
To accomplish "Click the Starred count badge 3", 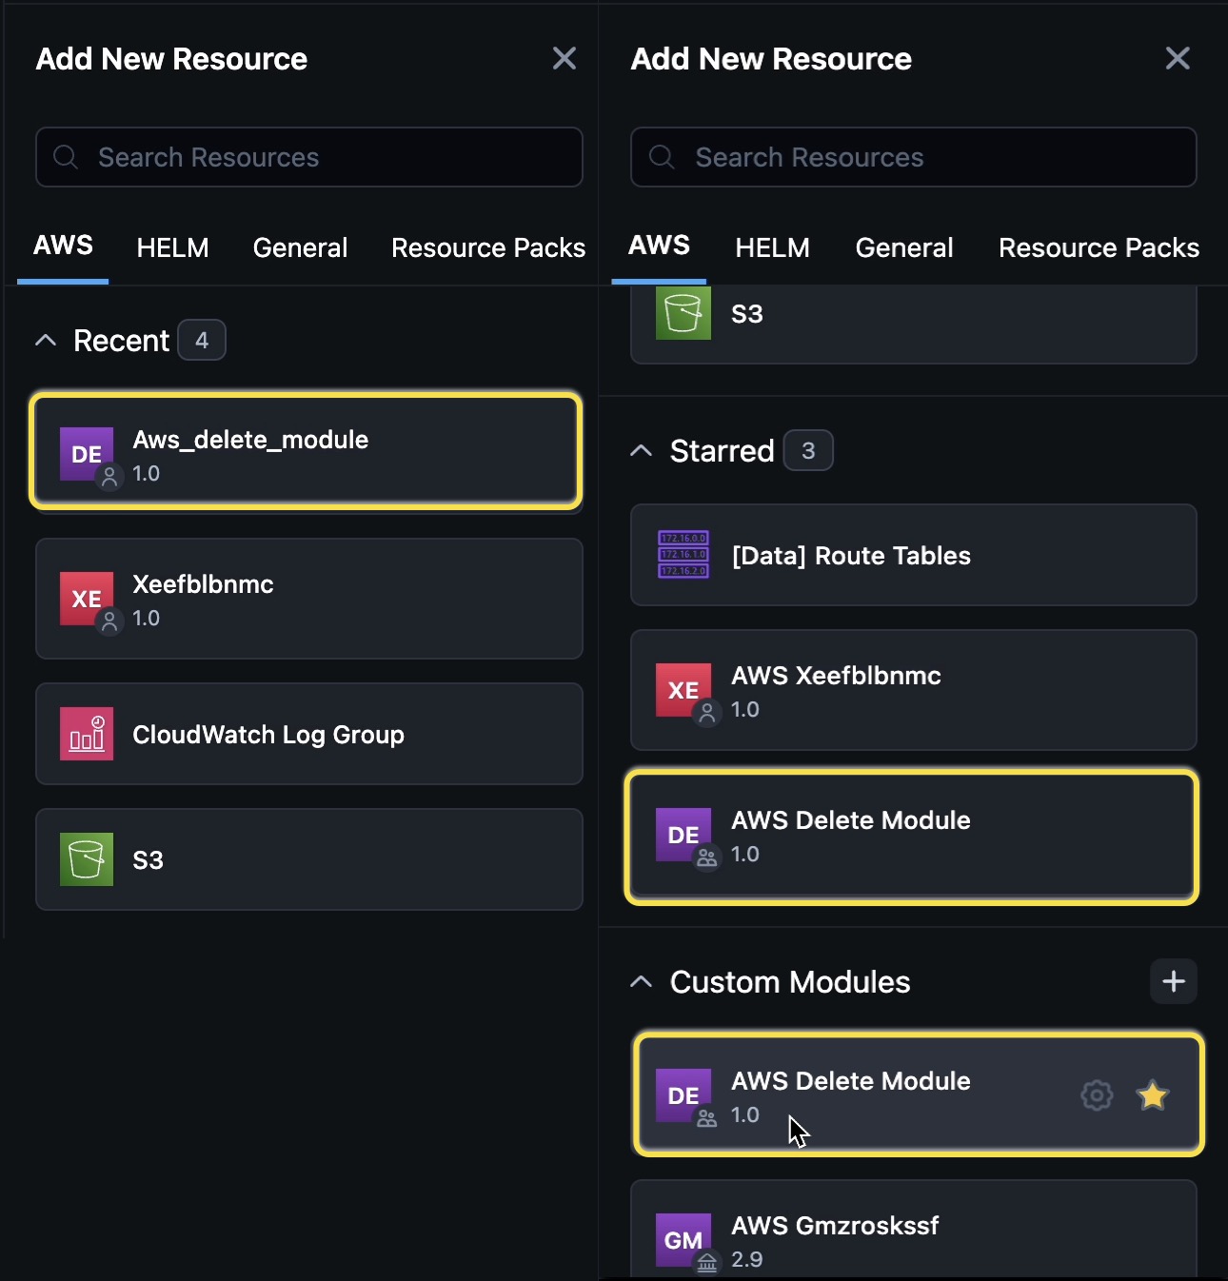I will (808, 450).
